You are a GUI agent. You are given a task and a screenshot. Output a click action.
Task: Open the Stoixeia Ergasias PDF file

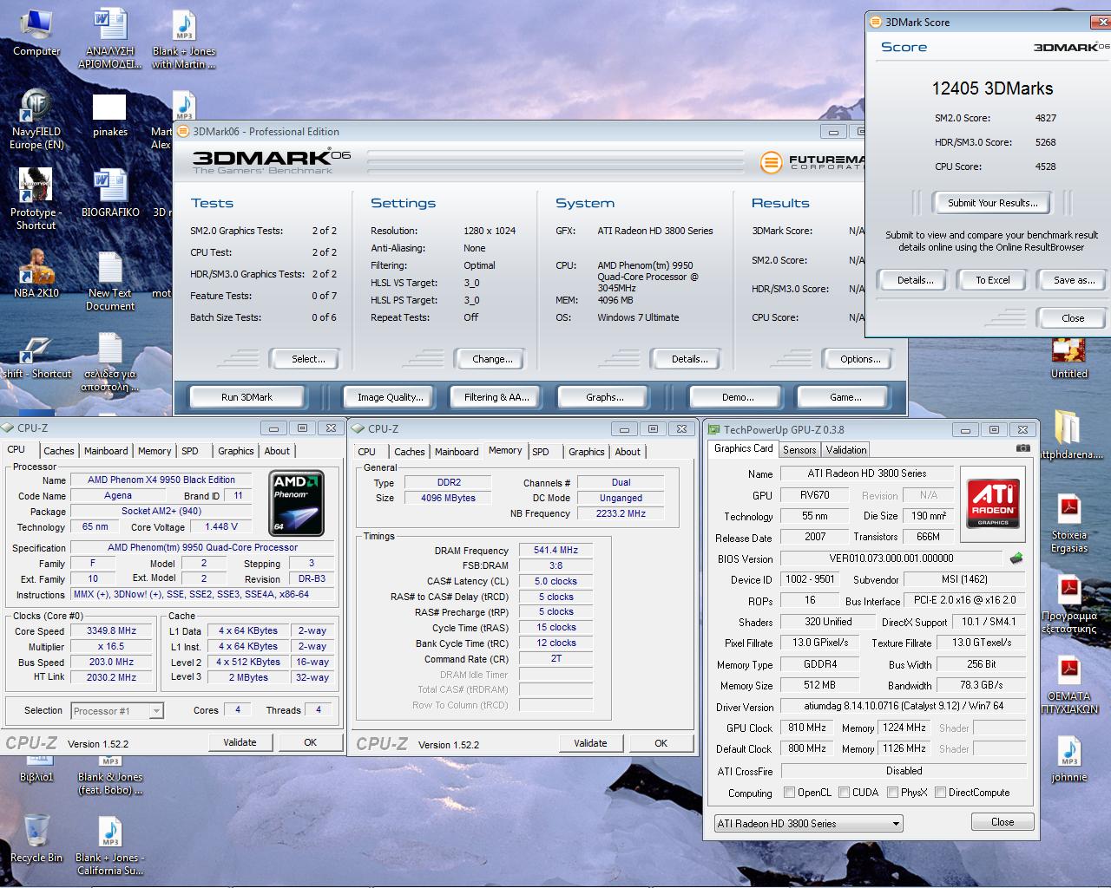(x=1068, y=523)
